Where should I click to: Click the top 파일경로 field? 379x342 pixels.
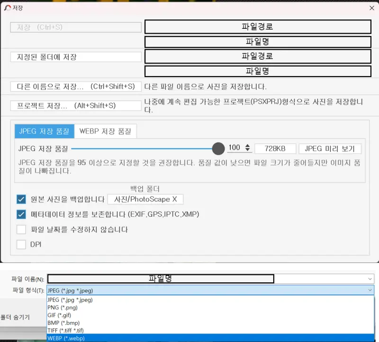[x=258, y=26]
